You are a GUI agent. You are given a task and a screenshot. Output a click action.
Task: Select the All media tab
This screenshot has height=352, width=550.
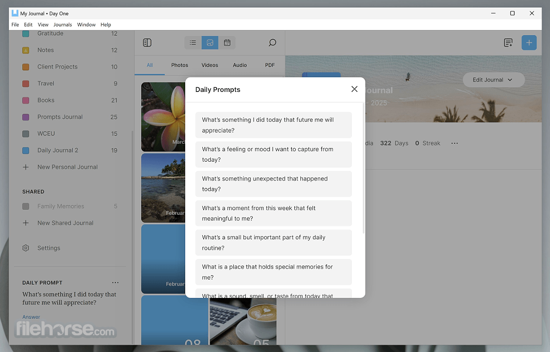point(150,65)
